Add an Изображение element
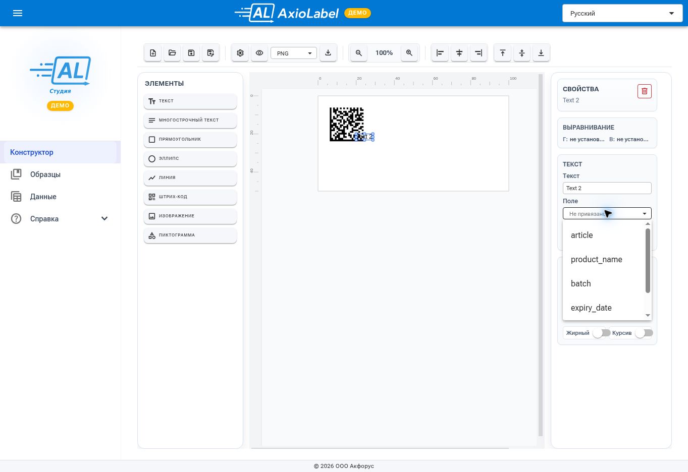Viewport: 688px width, 472px height. [x=190, y=216]
